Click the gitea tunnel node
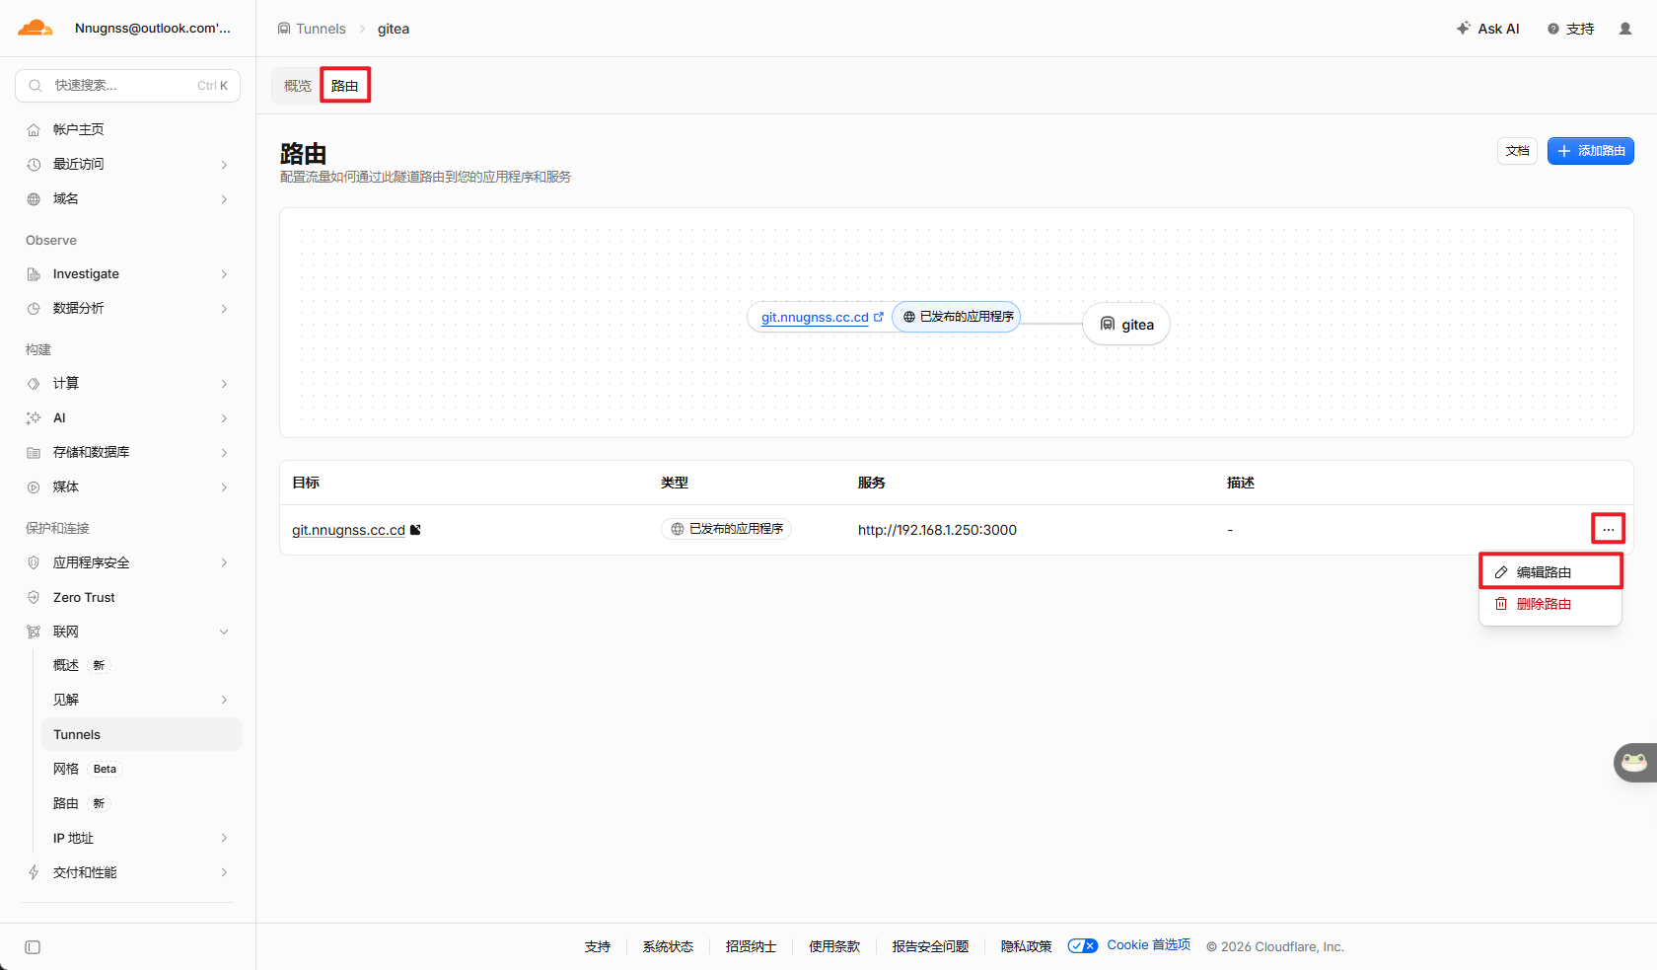This screenshot has width=1657, height=970. (x=1126, y=325)
